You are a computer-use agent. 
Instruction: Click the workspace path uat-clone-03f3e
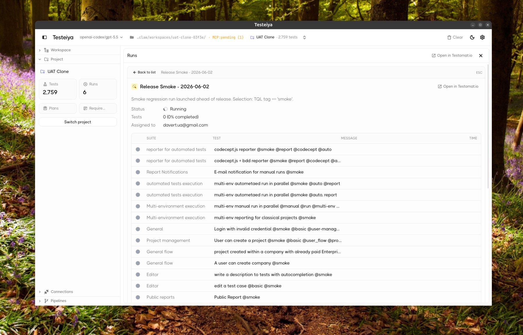pos(171,37)
